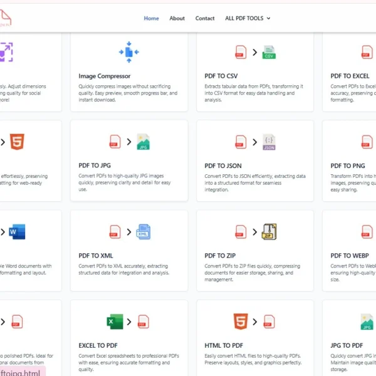Open the Contact page
Image resolution: width=376 pixels, height=376 pixels.
(x=205, y=18)
